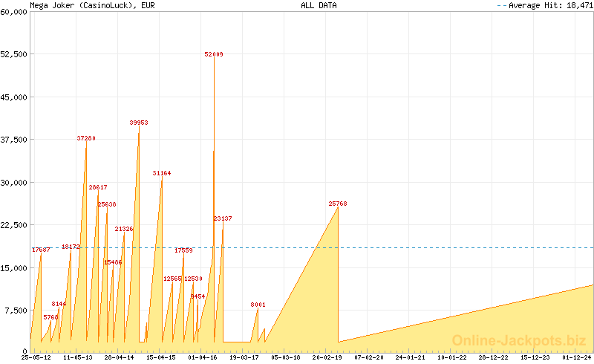
Task: Click the 37,500 y-axis label
Action: coord(13,140)
